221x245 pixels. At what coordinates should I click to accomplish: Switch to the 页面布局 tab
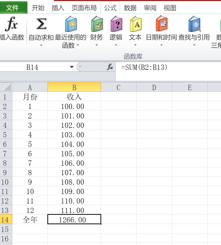pyautogui.click(x=84, y=8)
